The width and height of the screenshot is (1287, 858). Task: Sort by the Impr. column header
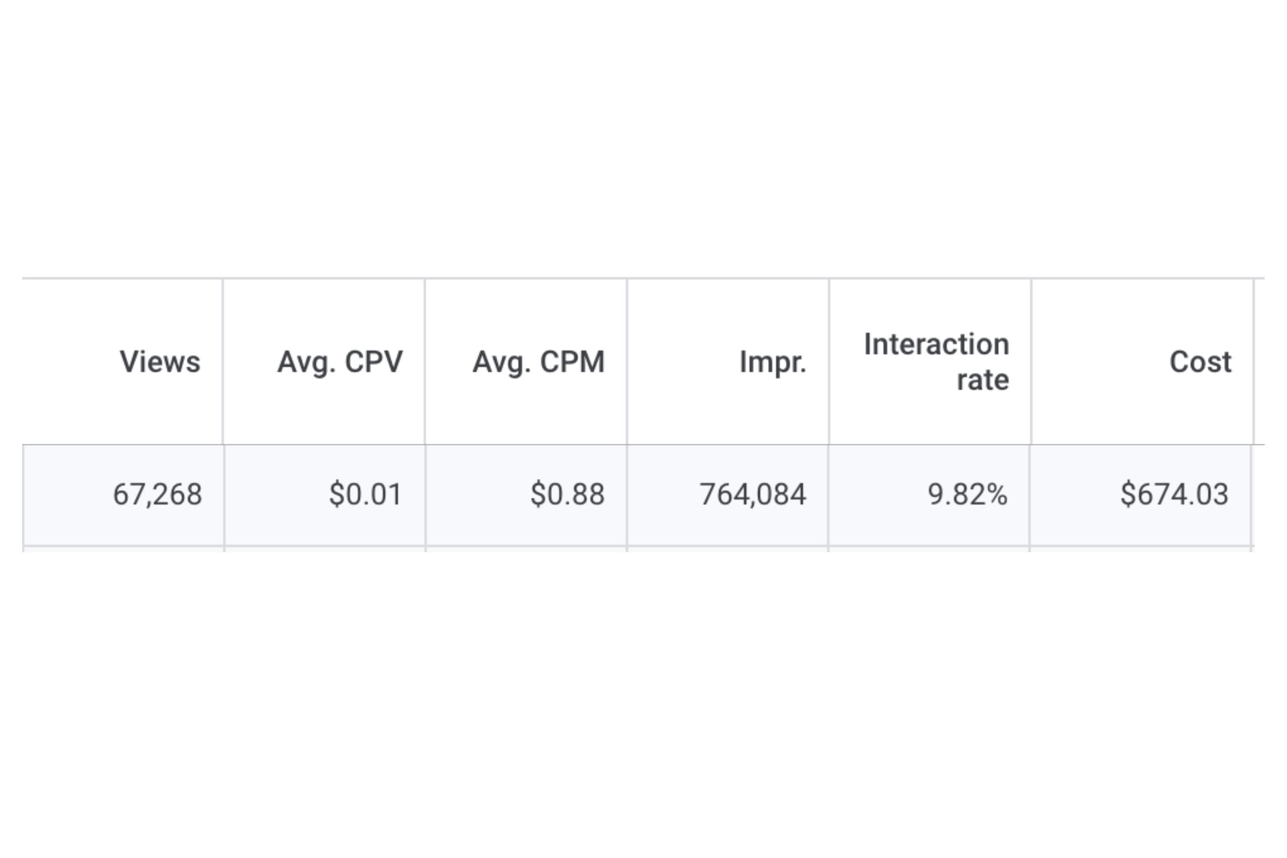[773, 362]
